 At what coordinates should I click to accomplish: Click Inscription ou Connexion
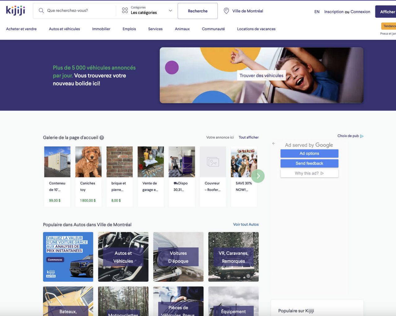pos(347,11)
